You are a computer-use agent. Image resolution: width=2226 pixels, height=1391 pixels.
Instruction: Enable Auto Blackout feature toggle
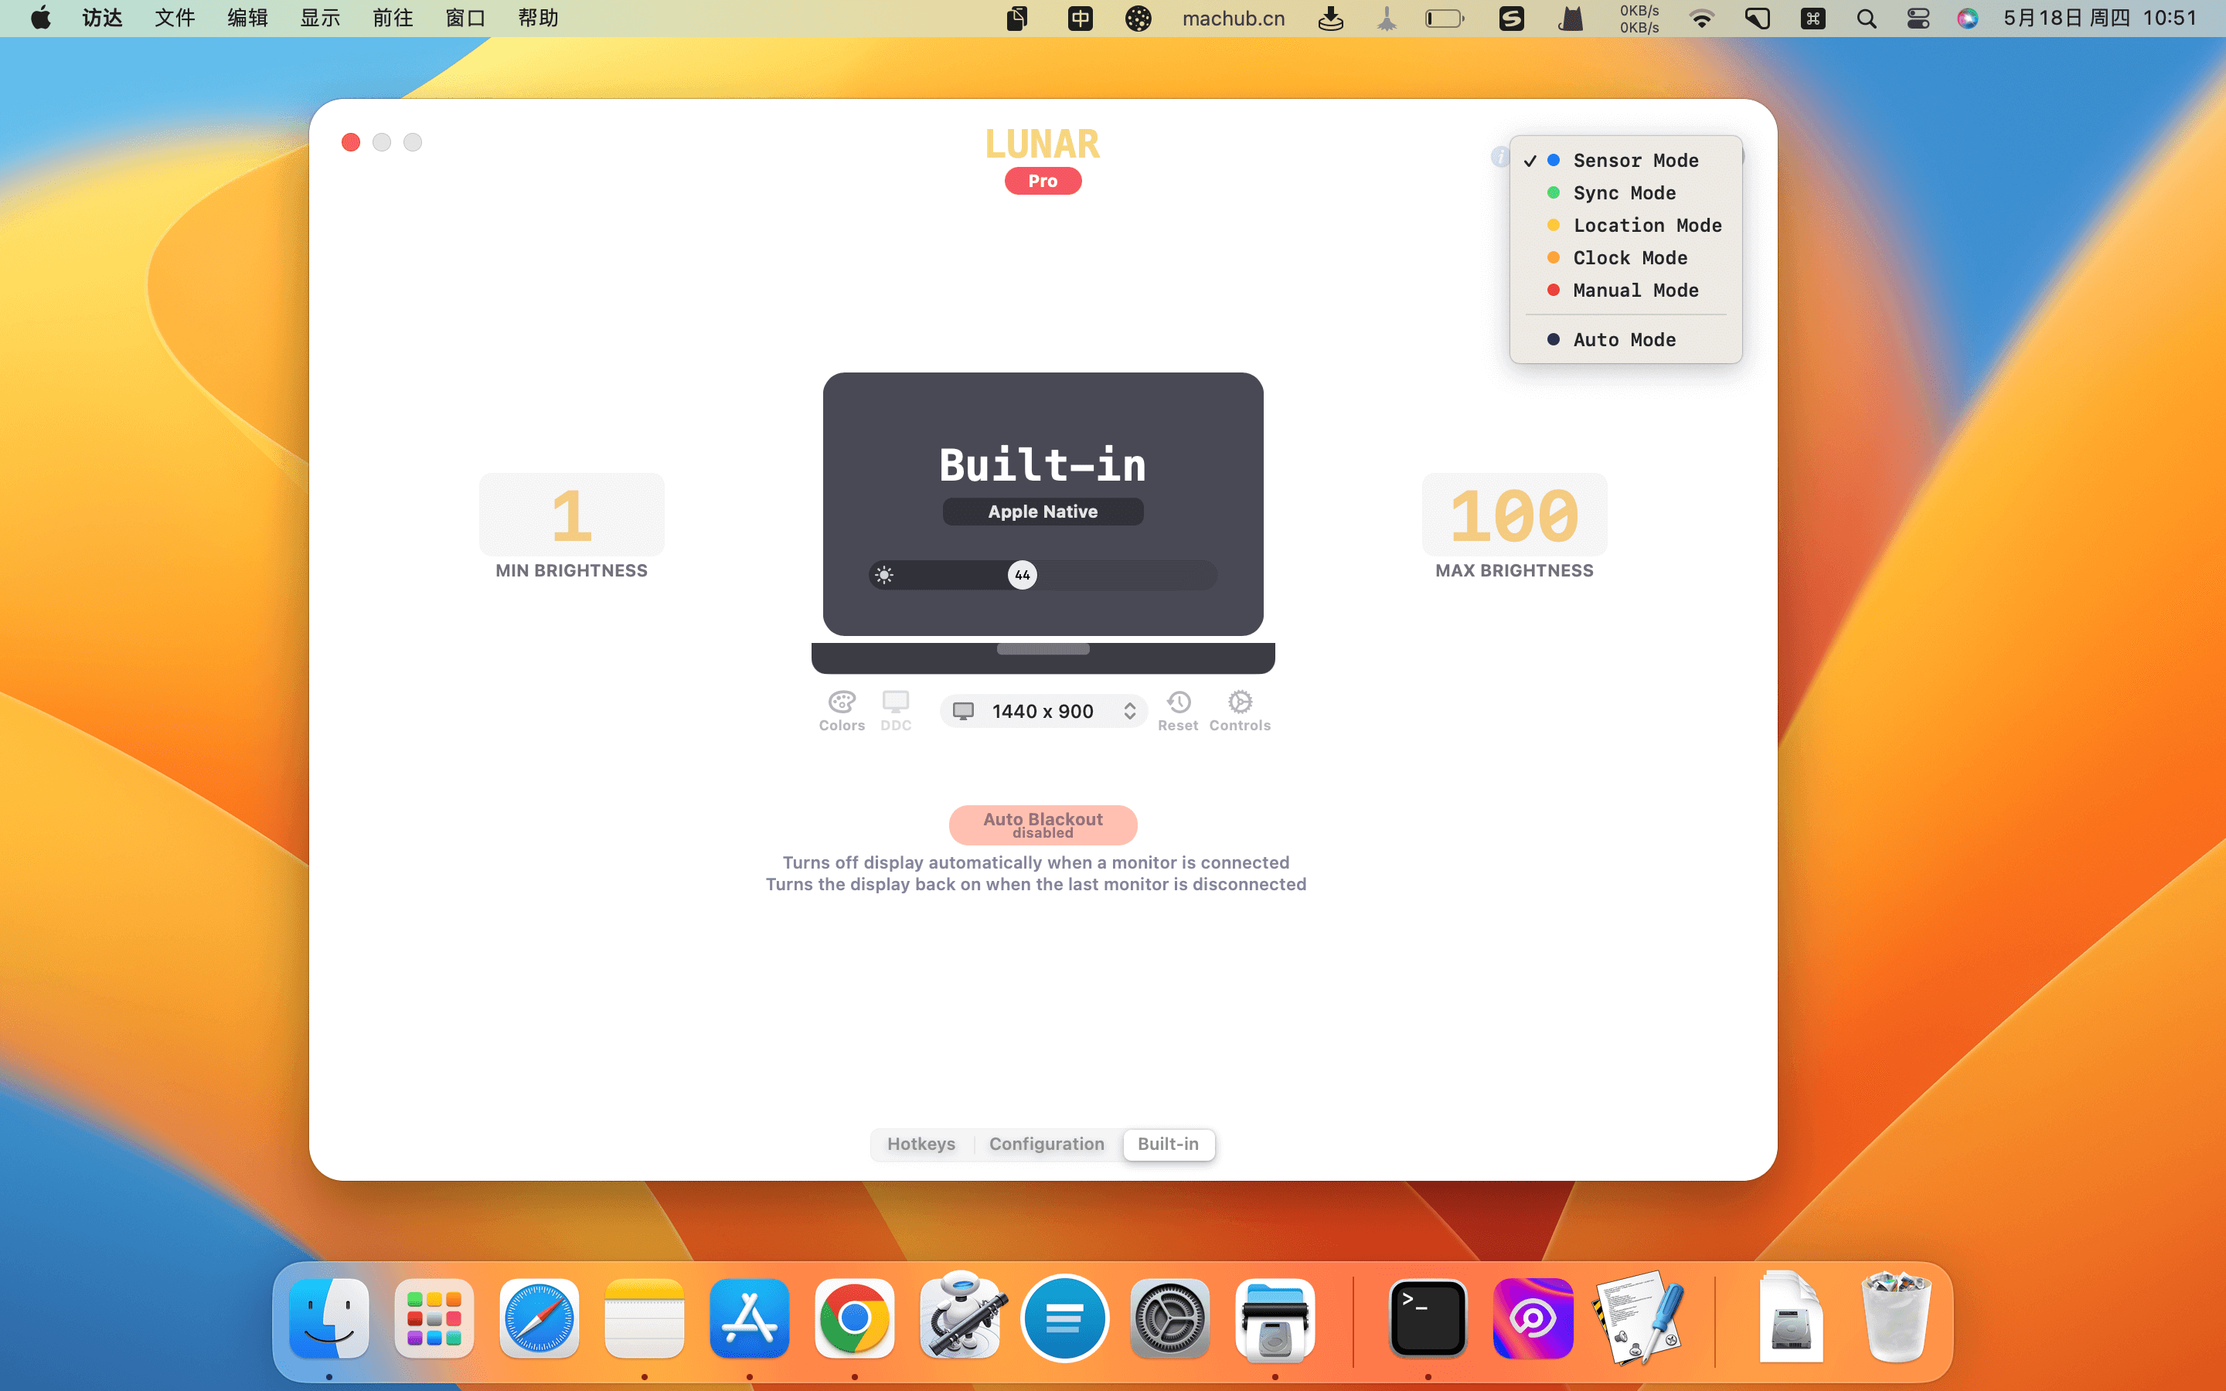click(x=1042, y=824)
